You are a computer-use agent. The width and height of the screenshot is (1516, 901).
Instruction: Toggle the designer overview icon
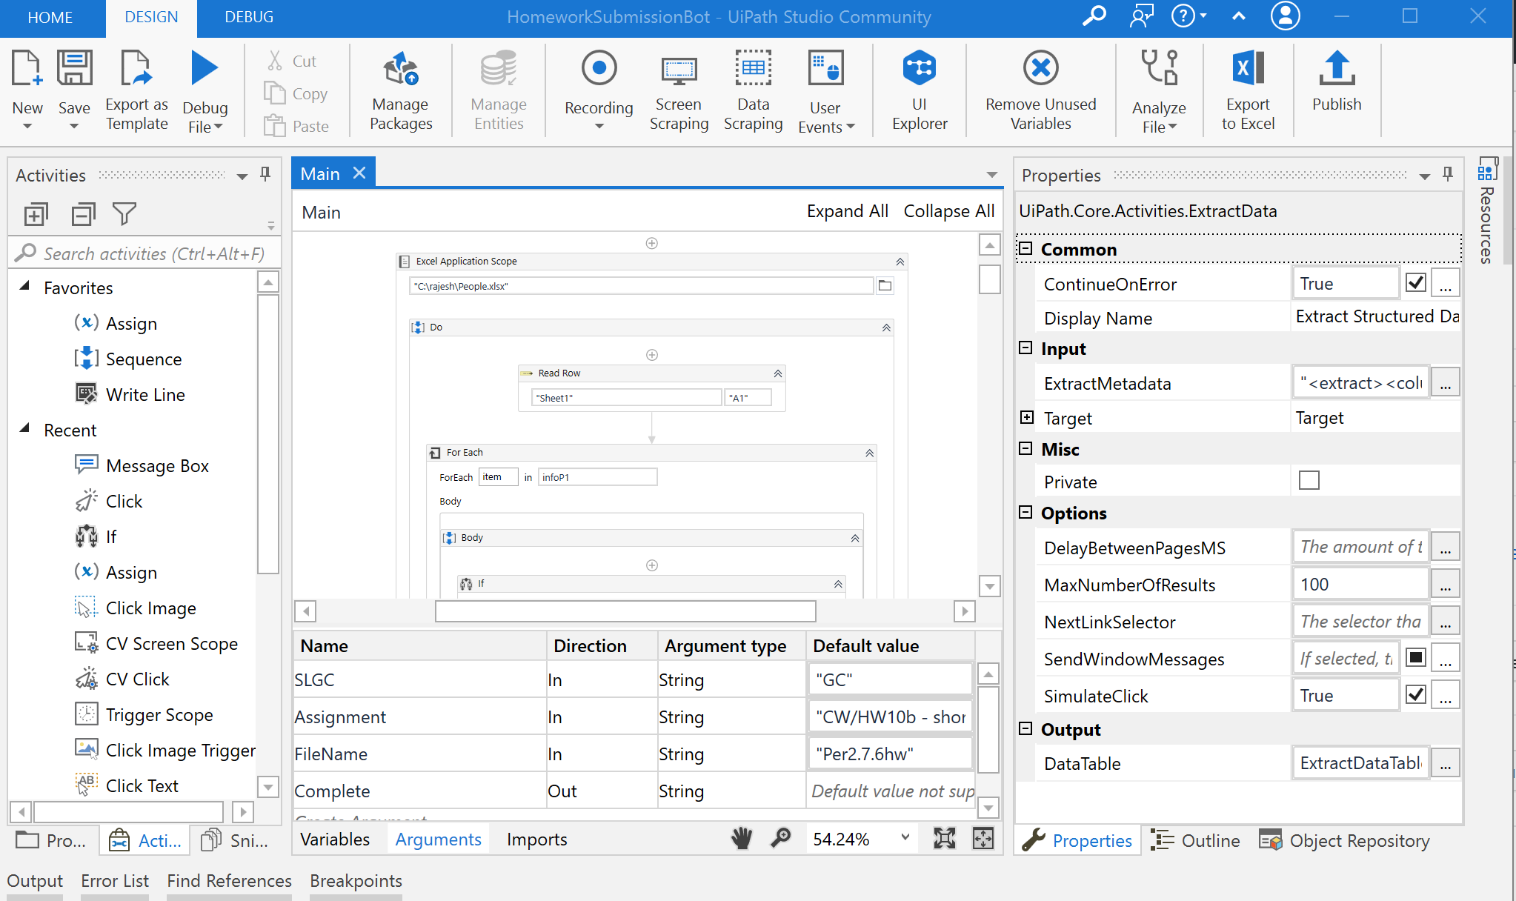pos(983,839)
